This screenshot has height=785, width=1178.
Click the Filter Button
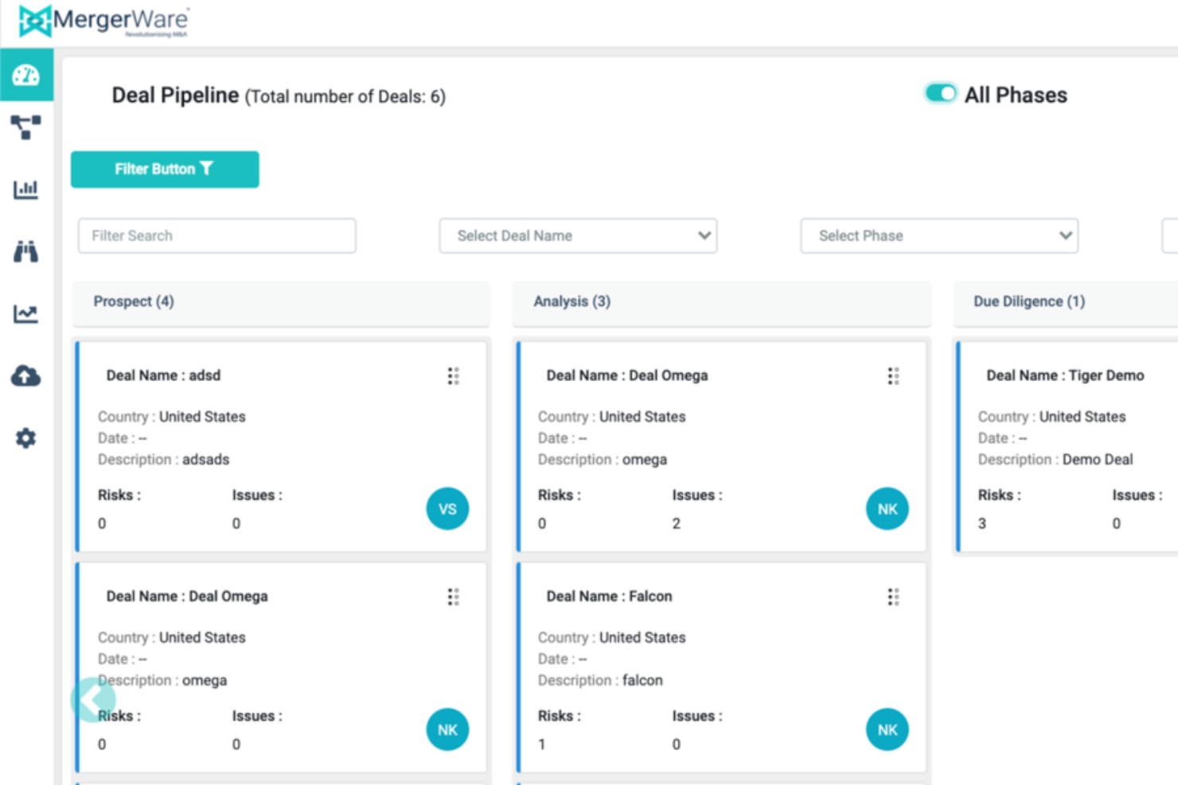pos(164,169)
